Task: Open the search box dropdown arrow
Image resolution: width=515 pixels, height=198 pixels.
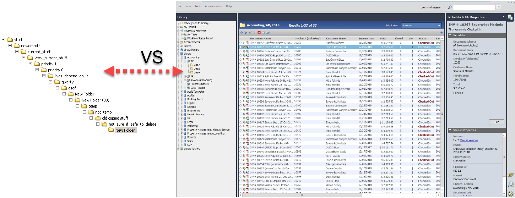Action: 498,7
